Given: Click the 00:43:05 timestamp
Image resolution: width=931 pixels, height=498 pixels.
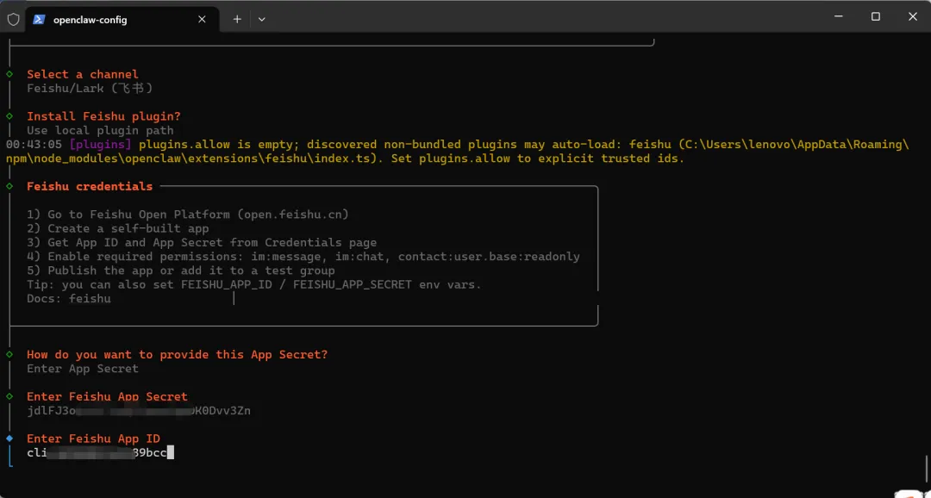Looking at the screenshot, I should [34, 145].
